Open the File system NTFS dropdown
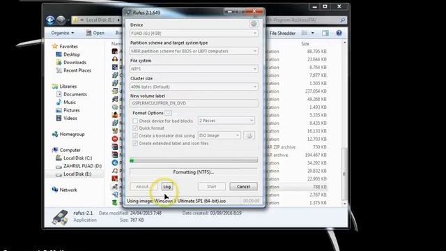This screenshot has height=251, width=446. coord(194,69)
